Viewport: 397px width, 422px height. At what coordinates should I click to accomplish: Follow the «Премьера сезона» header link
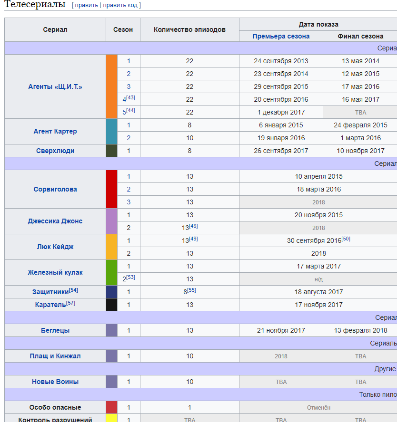coord(281,36)
